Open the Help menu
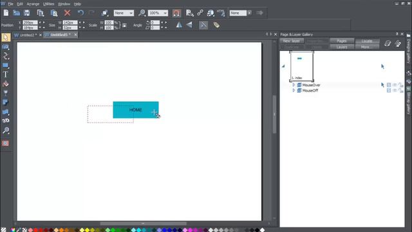 (77, 4)
